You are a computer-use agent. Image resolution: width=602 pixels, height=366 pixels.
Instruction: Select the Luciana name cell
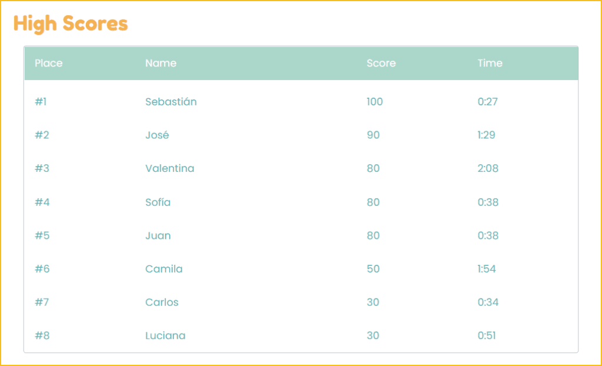pos(165,335)
